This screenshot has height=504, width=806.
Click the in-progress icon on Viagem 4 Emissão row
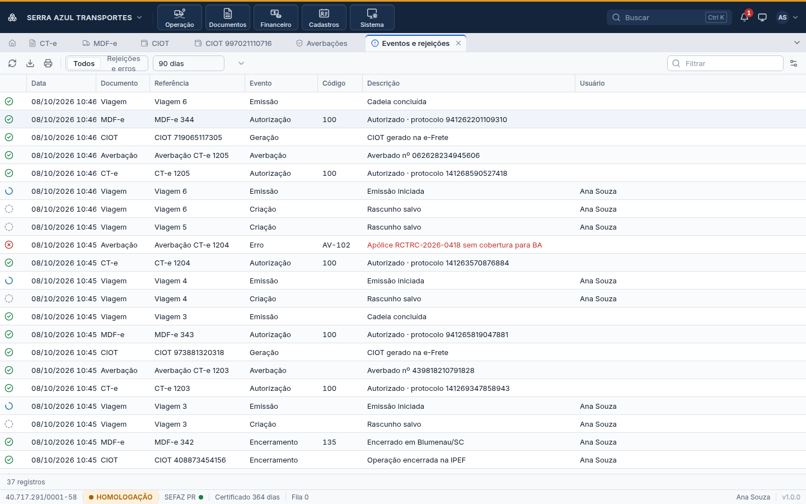point(9,281)
